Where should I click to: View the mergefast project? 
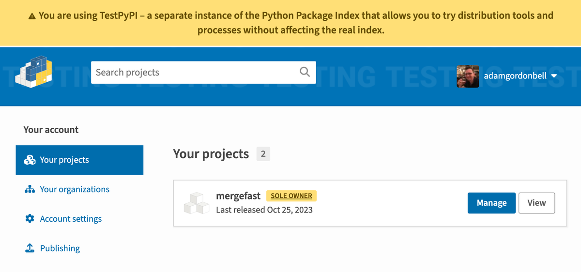536,203
